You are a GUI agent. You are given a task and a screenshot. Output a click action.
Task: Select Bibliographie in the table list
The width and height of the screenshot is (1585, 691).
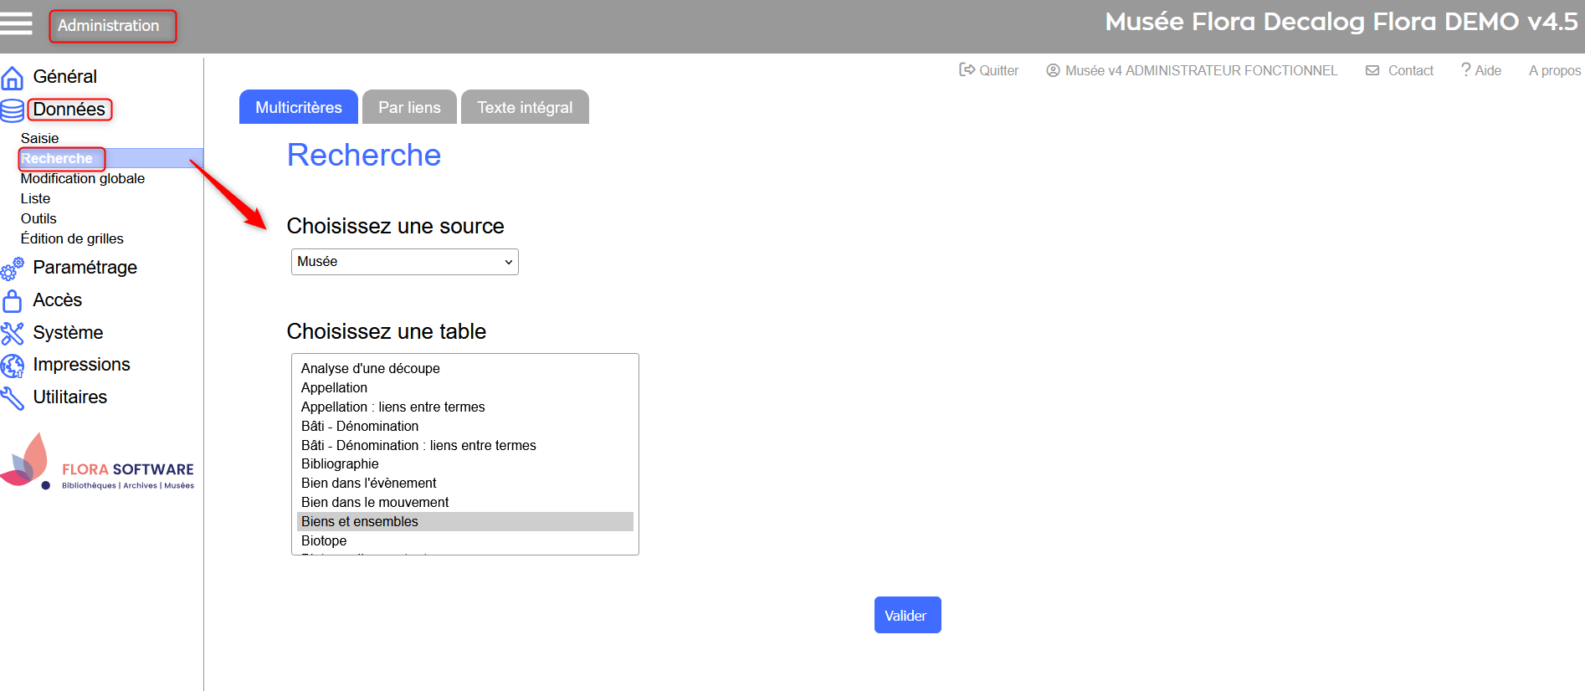(x=340, y=464)
